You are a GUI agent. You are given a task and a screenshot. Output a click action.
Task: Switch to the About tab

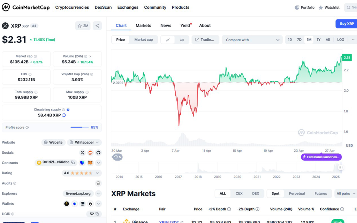205,25
